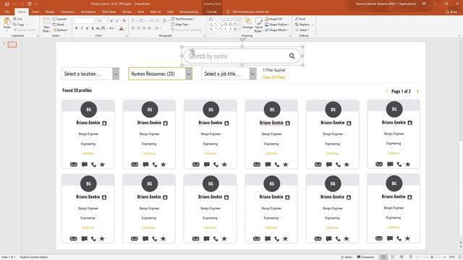Increase font size with the large A

pyautogui.click(x=111, y=21)
